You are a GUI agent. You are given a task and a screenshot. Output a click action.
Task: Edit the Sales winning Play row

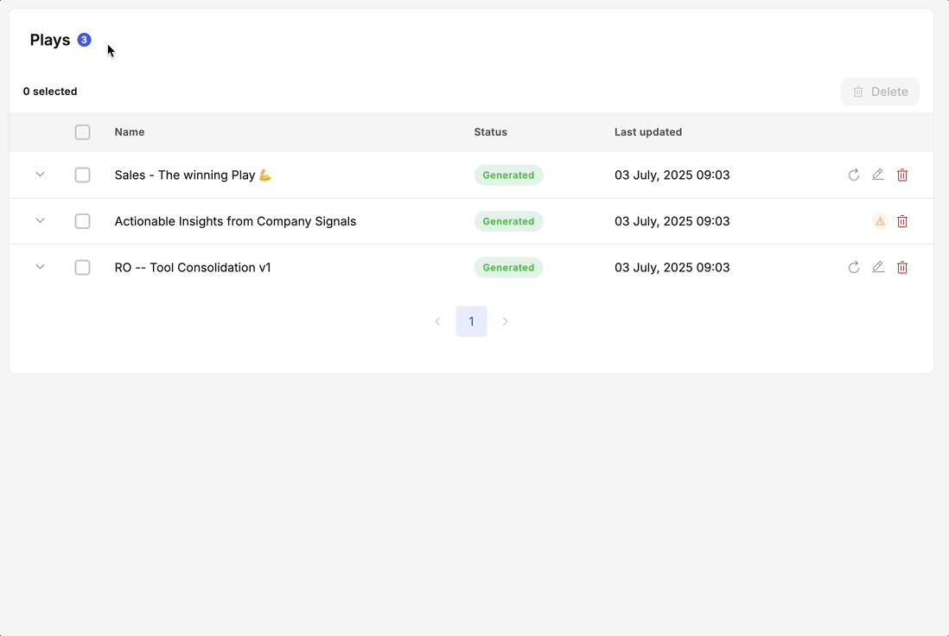878,175
